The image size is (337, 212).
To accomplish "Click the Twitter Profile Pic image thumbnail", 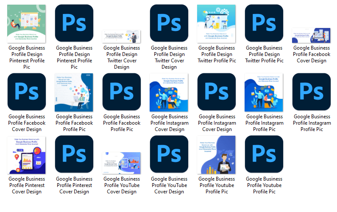I will (x=217, y=24).
